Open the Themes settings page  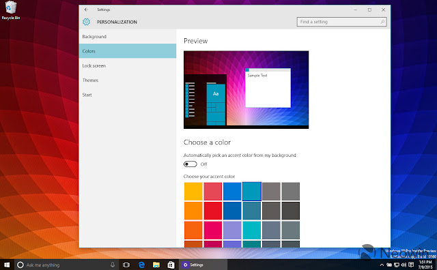pos(128,80)
